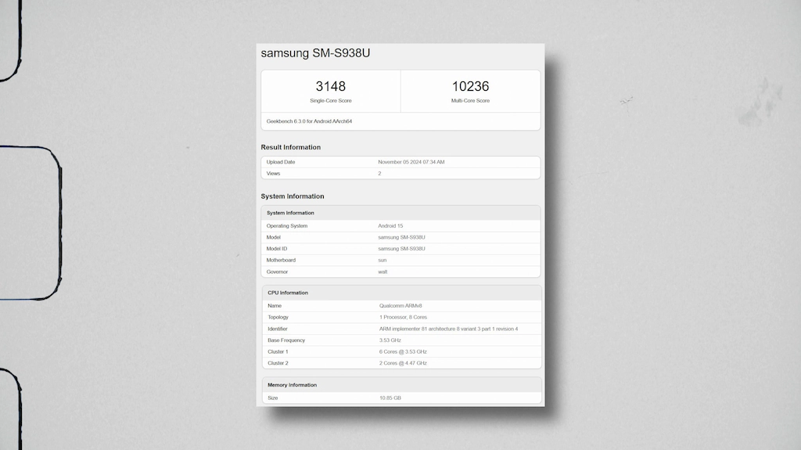This screenshot has width=801, height=450.
Task: Click the samsung SM-S938U title heading
Action: (x=315, y=53)
